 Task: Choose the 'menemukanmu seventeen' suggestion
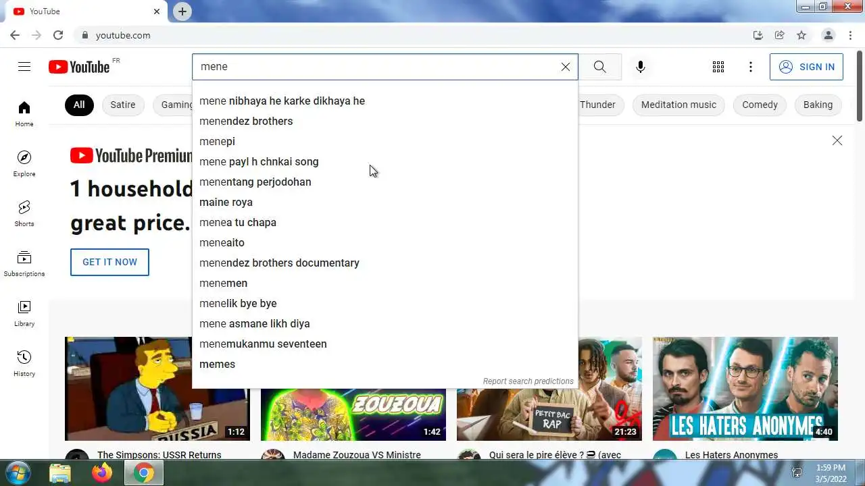385,344
